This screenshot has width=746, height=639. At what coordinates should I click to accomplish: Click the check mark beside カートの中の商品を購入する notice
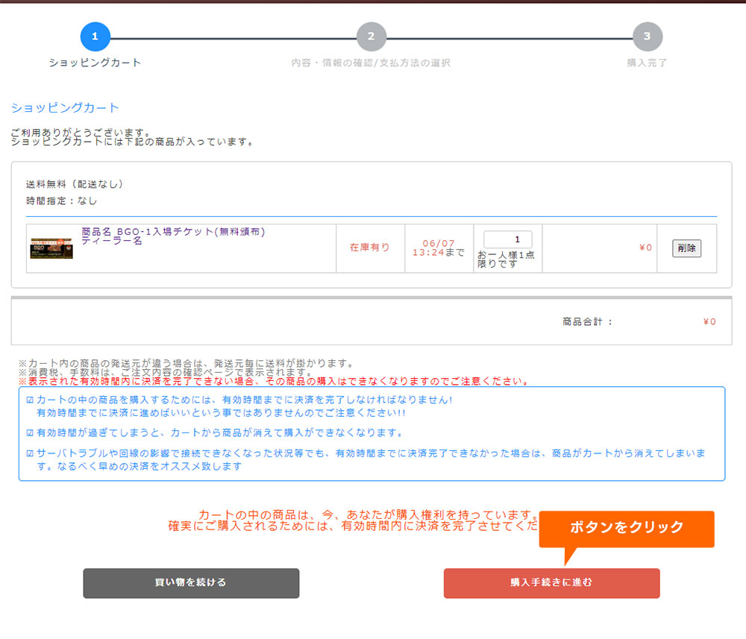click(x=30, y=400)
